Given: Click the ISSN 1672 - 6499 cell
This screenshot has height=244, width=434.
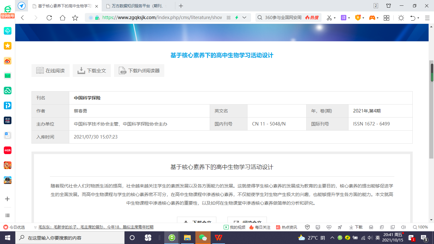Looking at the screenshot, I should coord(380,124).
